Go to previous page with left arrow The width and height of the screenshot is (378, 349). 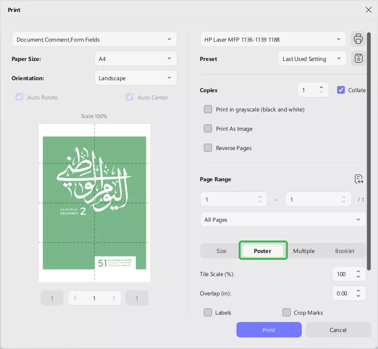[76, 298]
